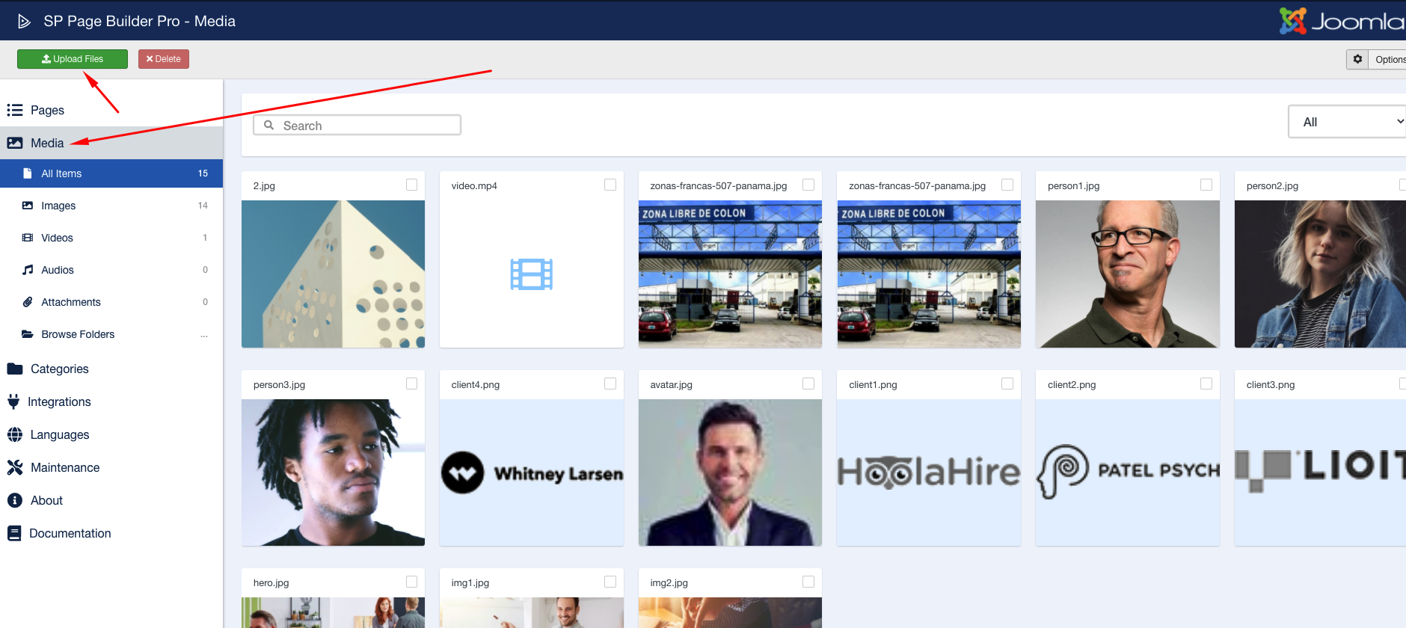
Task: Click the Languages globe icon
Action: click(x=15, y=434)
